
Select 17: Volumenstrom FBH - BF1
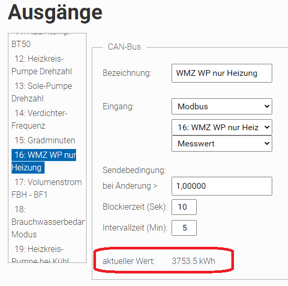[47, 188]
